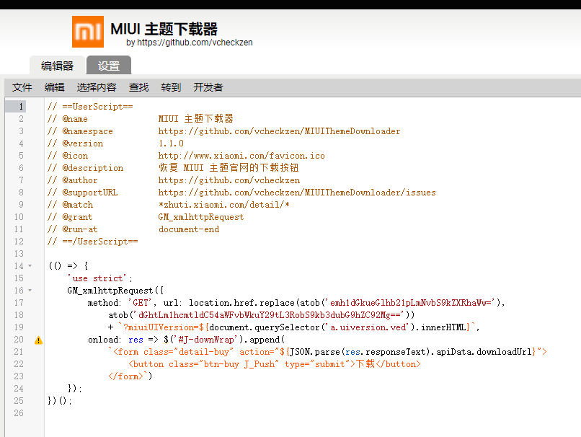Open the 开发者 menu
The width and height of the screenshot is (581, 437).
click(209, 87)
